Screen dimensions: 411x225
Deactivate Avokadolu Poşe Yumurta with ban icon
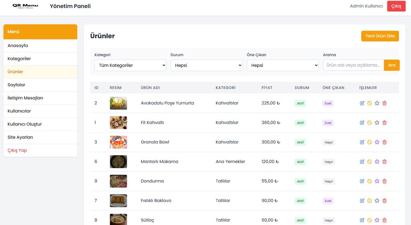[369, 103]
